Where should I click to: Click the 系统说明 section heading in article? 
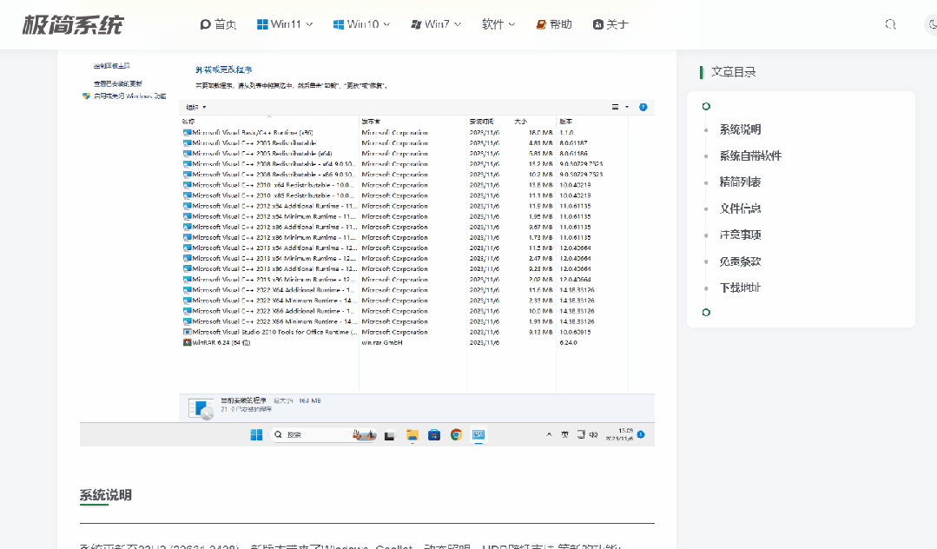pos(106,495)
